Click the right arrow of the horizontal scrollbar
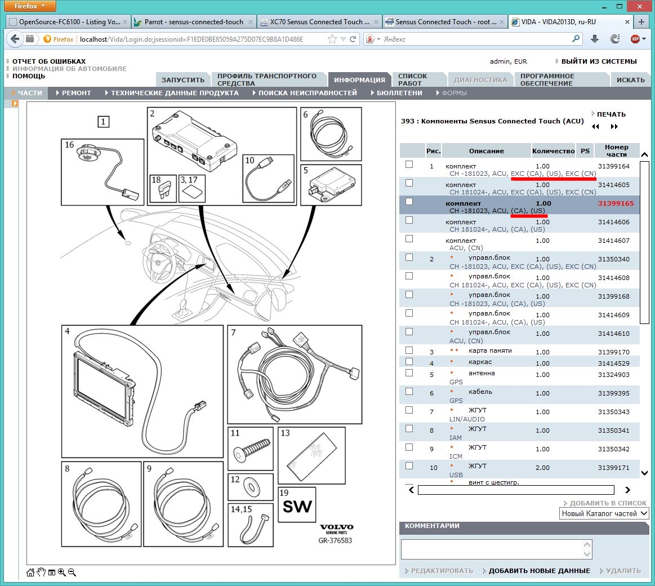 (627, 490)
